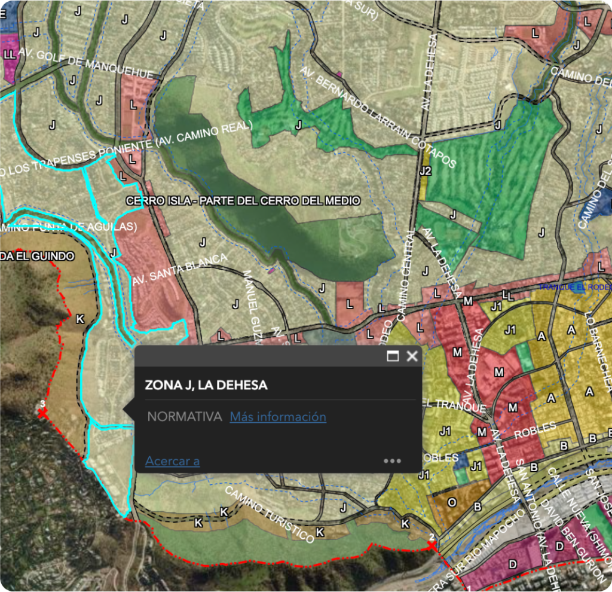612x592 pixels.
Task: Select the O zone label
Action: (452, 502)
